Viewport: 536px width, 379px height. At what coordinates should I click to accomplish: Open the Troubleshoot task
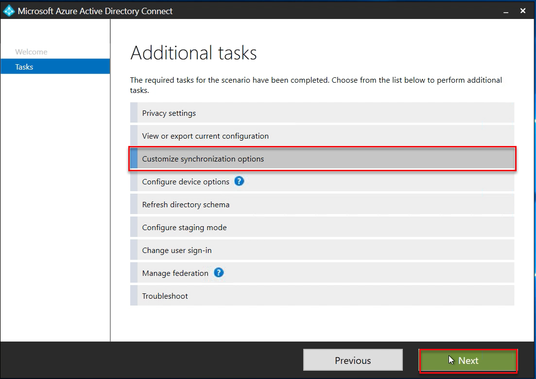tap(165, 296)
